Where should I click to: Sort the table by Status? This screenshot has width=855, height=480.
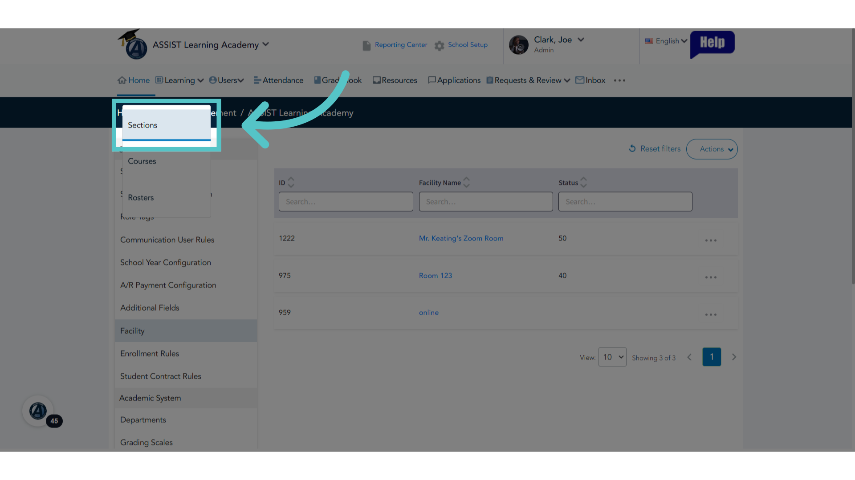tap(583, 182)
